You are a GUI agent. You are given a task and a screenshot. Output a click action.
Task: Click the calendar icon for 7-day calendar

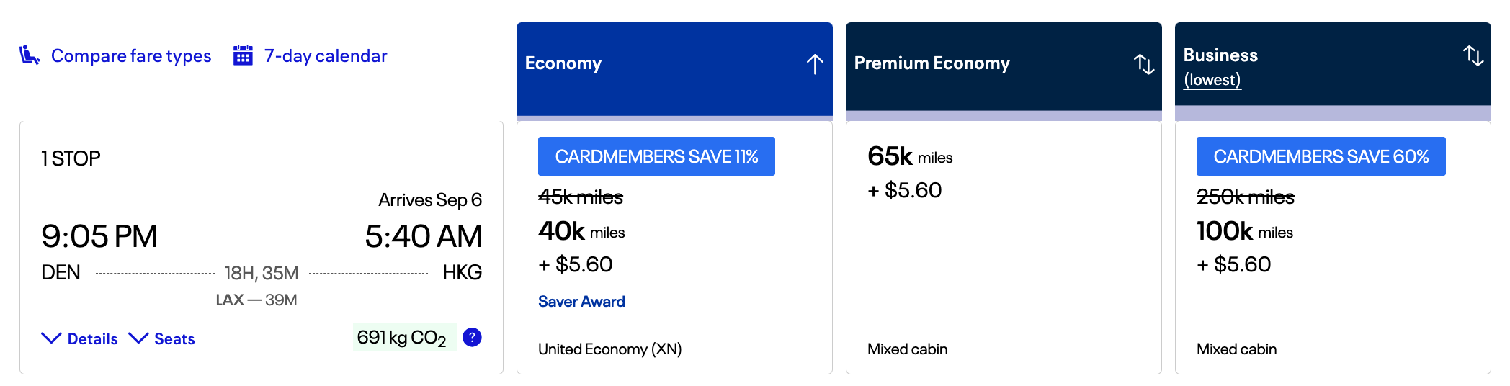pyautogui.click(x=243, y=55)
